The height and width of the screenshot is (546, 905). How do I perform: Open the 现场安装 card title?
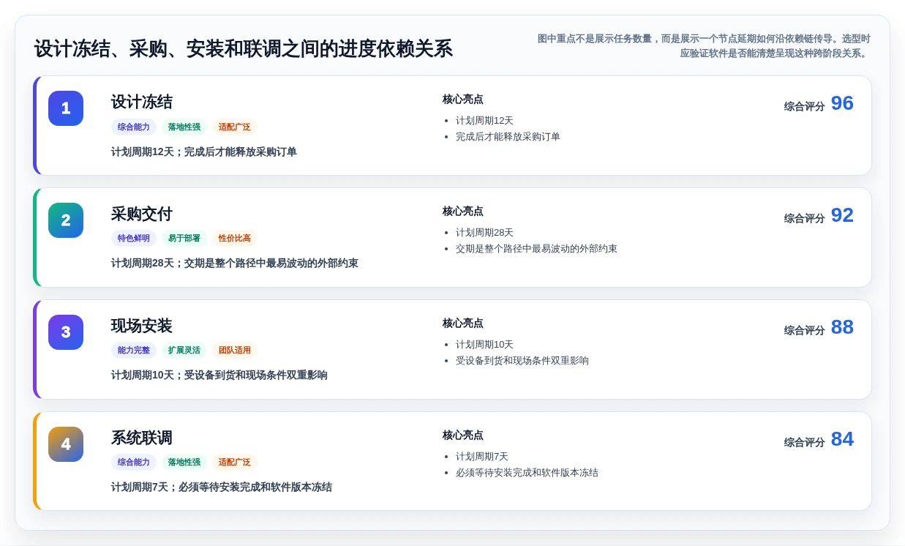coord(142,326)
